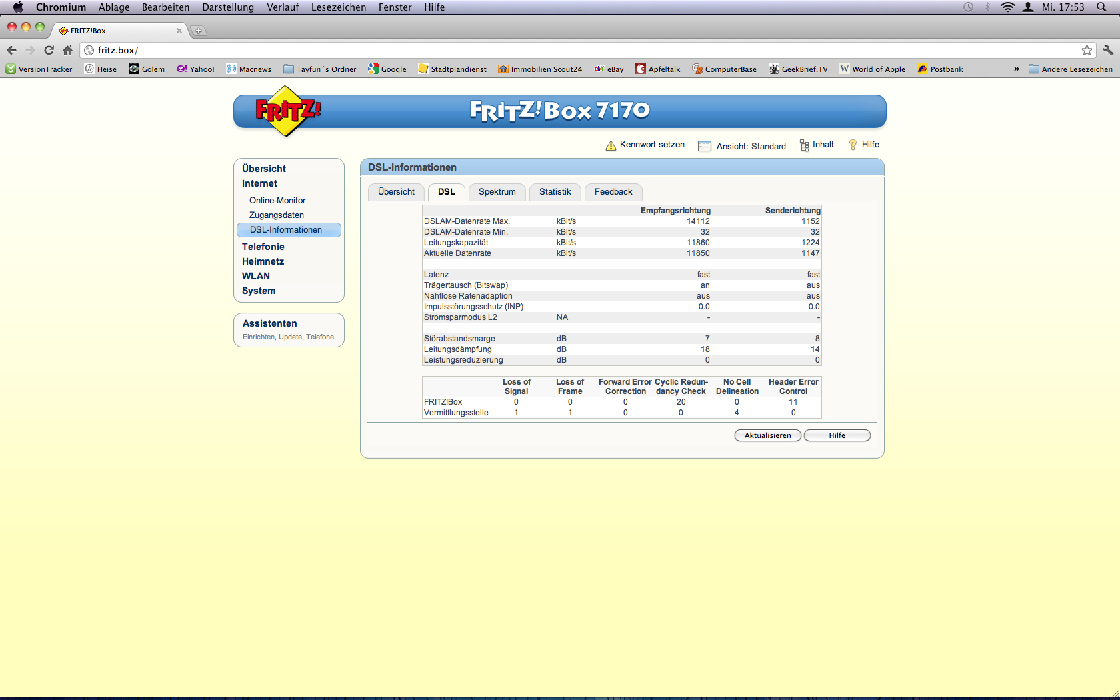The height and width of the screenshot is (700, 1120).
Task: Open the Fenster menu
Action: (x=395, y=7)
